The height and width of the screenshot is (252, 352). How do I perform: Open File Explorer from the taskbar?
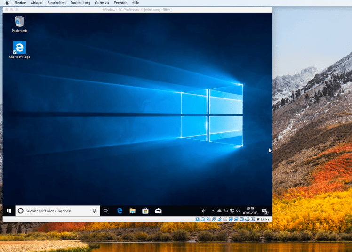[132, 211]
